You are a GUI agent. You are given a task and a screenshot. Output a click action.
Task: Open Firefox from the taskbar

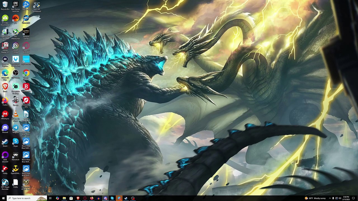click(x=91, y=198)
